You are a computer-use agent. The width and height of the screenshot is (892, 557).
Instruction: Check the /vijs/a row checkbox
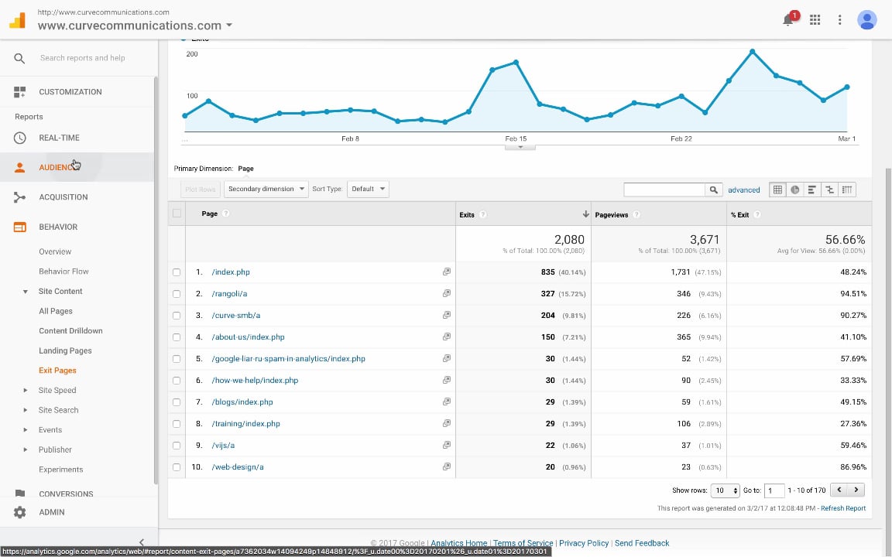coord(177,446)
